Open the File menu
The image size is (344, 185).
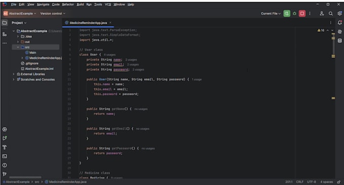coord(14,5)
